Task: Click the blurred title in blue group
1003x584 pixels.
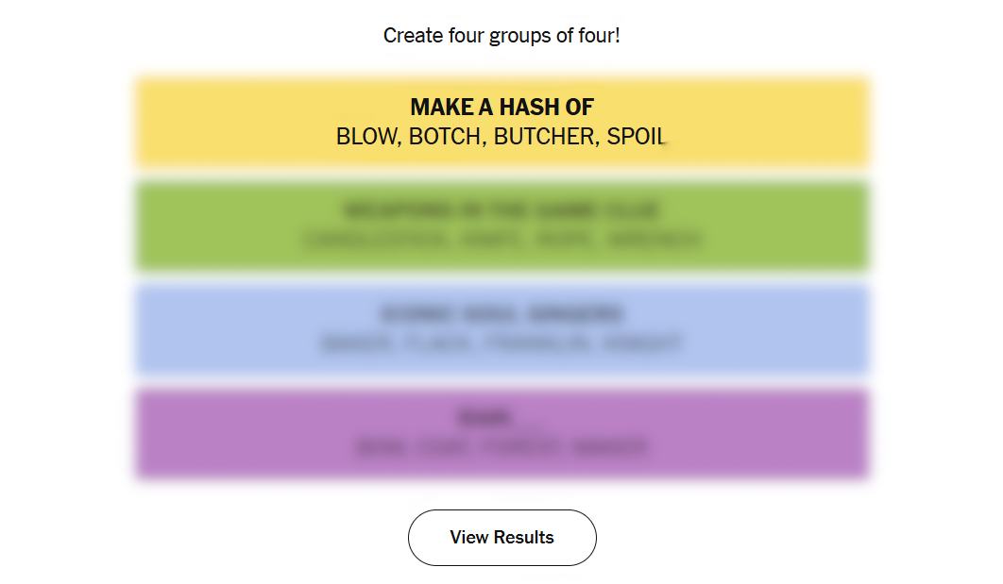Action: click(501, 313)
